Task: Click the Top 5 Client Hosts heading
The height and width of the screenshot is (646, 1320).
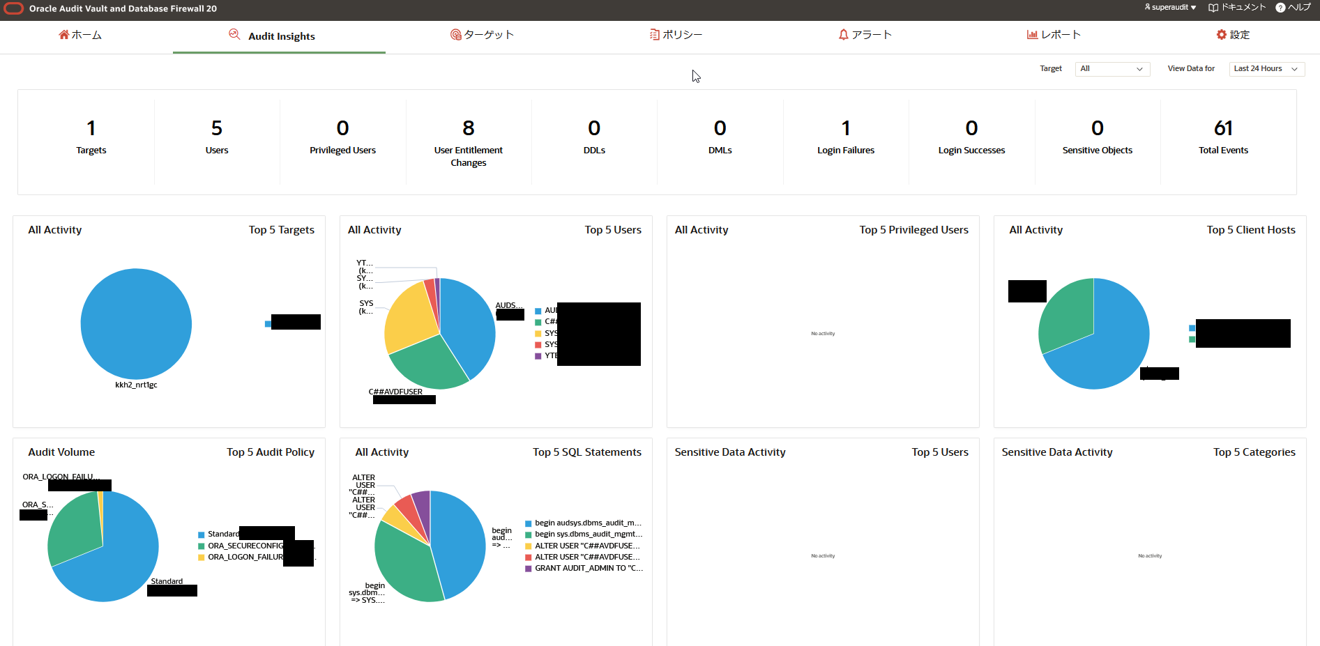Action: tap(1251, 230)
